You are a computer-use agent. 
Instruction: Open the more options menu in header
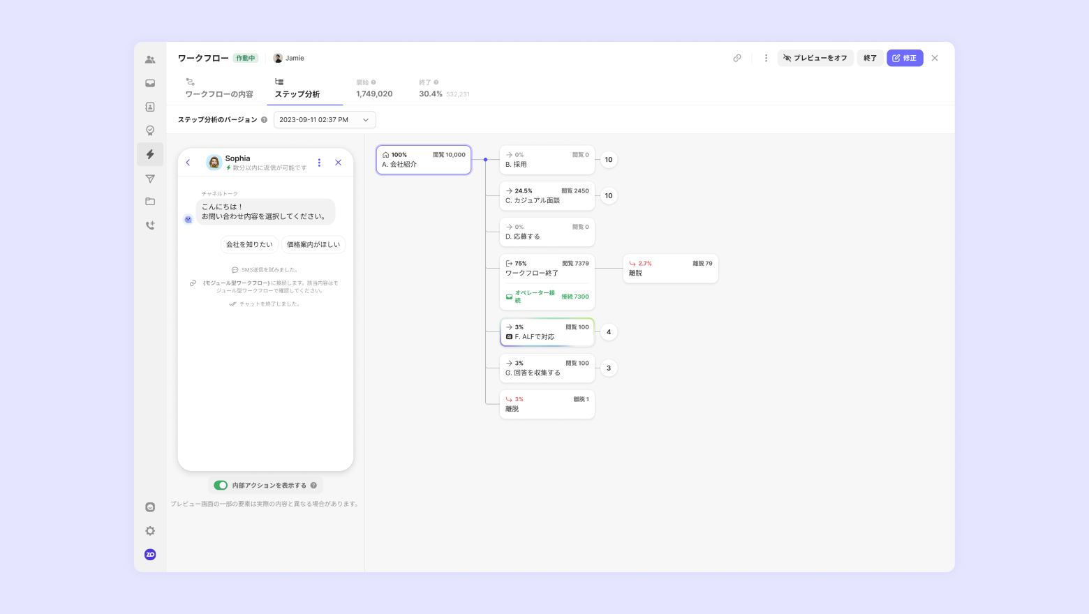(766, 58)
